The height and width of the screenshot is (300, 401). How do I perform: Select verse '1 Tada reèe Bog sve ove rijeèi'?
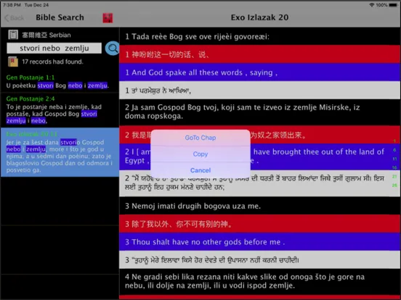click(x=259, y=36)
